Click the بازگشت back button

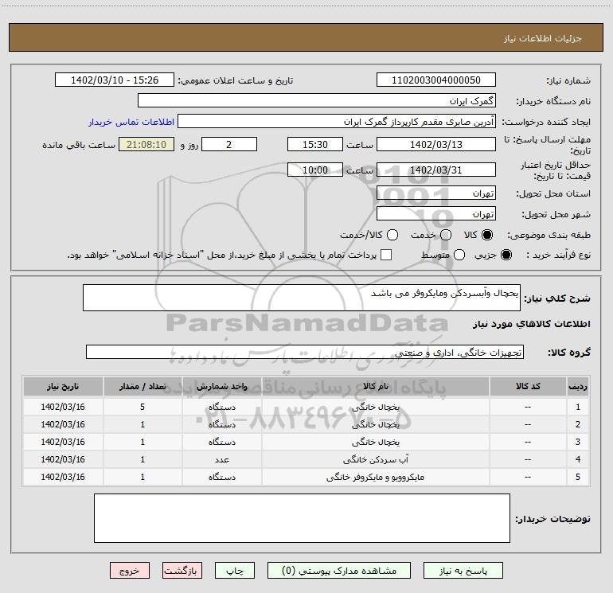tap(182, 571)
